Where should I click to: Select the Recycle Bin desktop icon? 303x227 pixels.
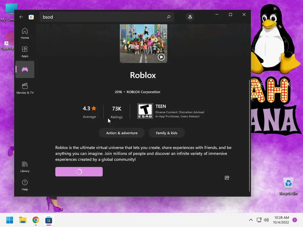point(288,186)
